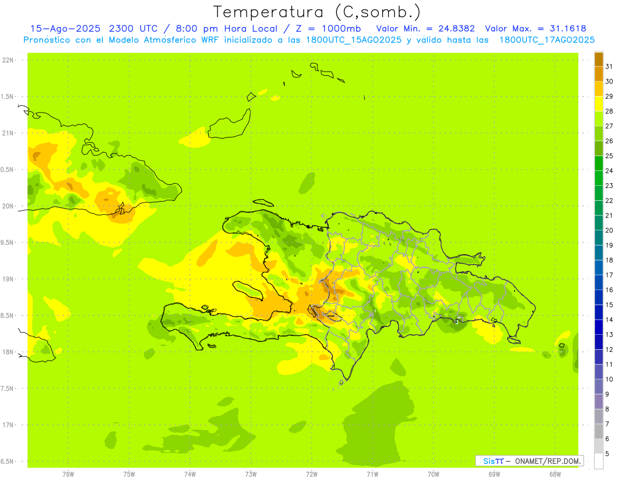Pick the legend swatch between 23 and 24
This screenshot has height=481, width=623.
[599, 178]
